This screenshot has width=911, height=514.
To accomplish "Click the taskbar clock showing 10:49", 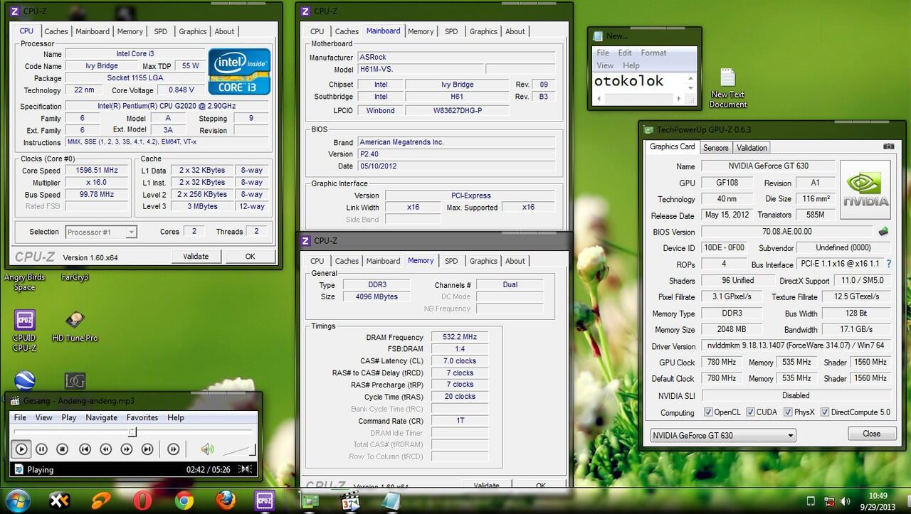I will click(x=878, y=500).
